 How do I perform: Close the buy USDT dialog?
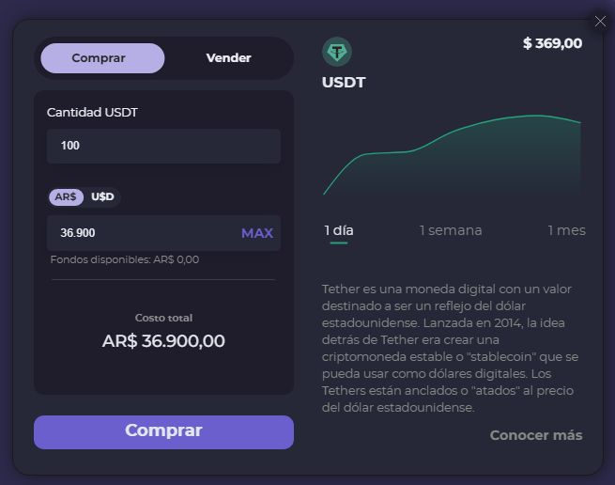click(x=601, y=22)
